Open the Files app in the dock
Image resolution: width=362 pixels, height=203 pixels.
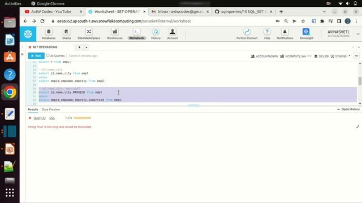click(10, 23)
